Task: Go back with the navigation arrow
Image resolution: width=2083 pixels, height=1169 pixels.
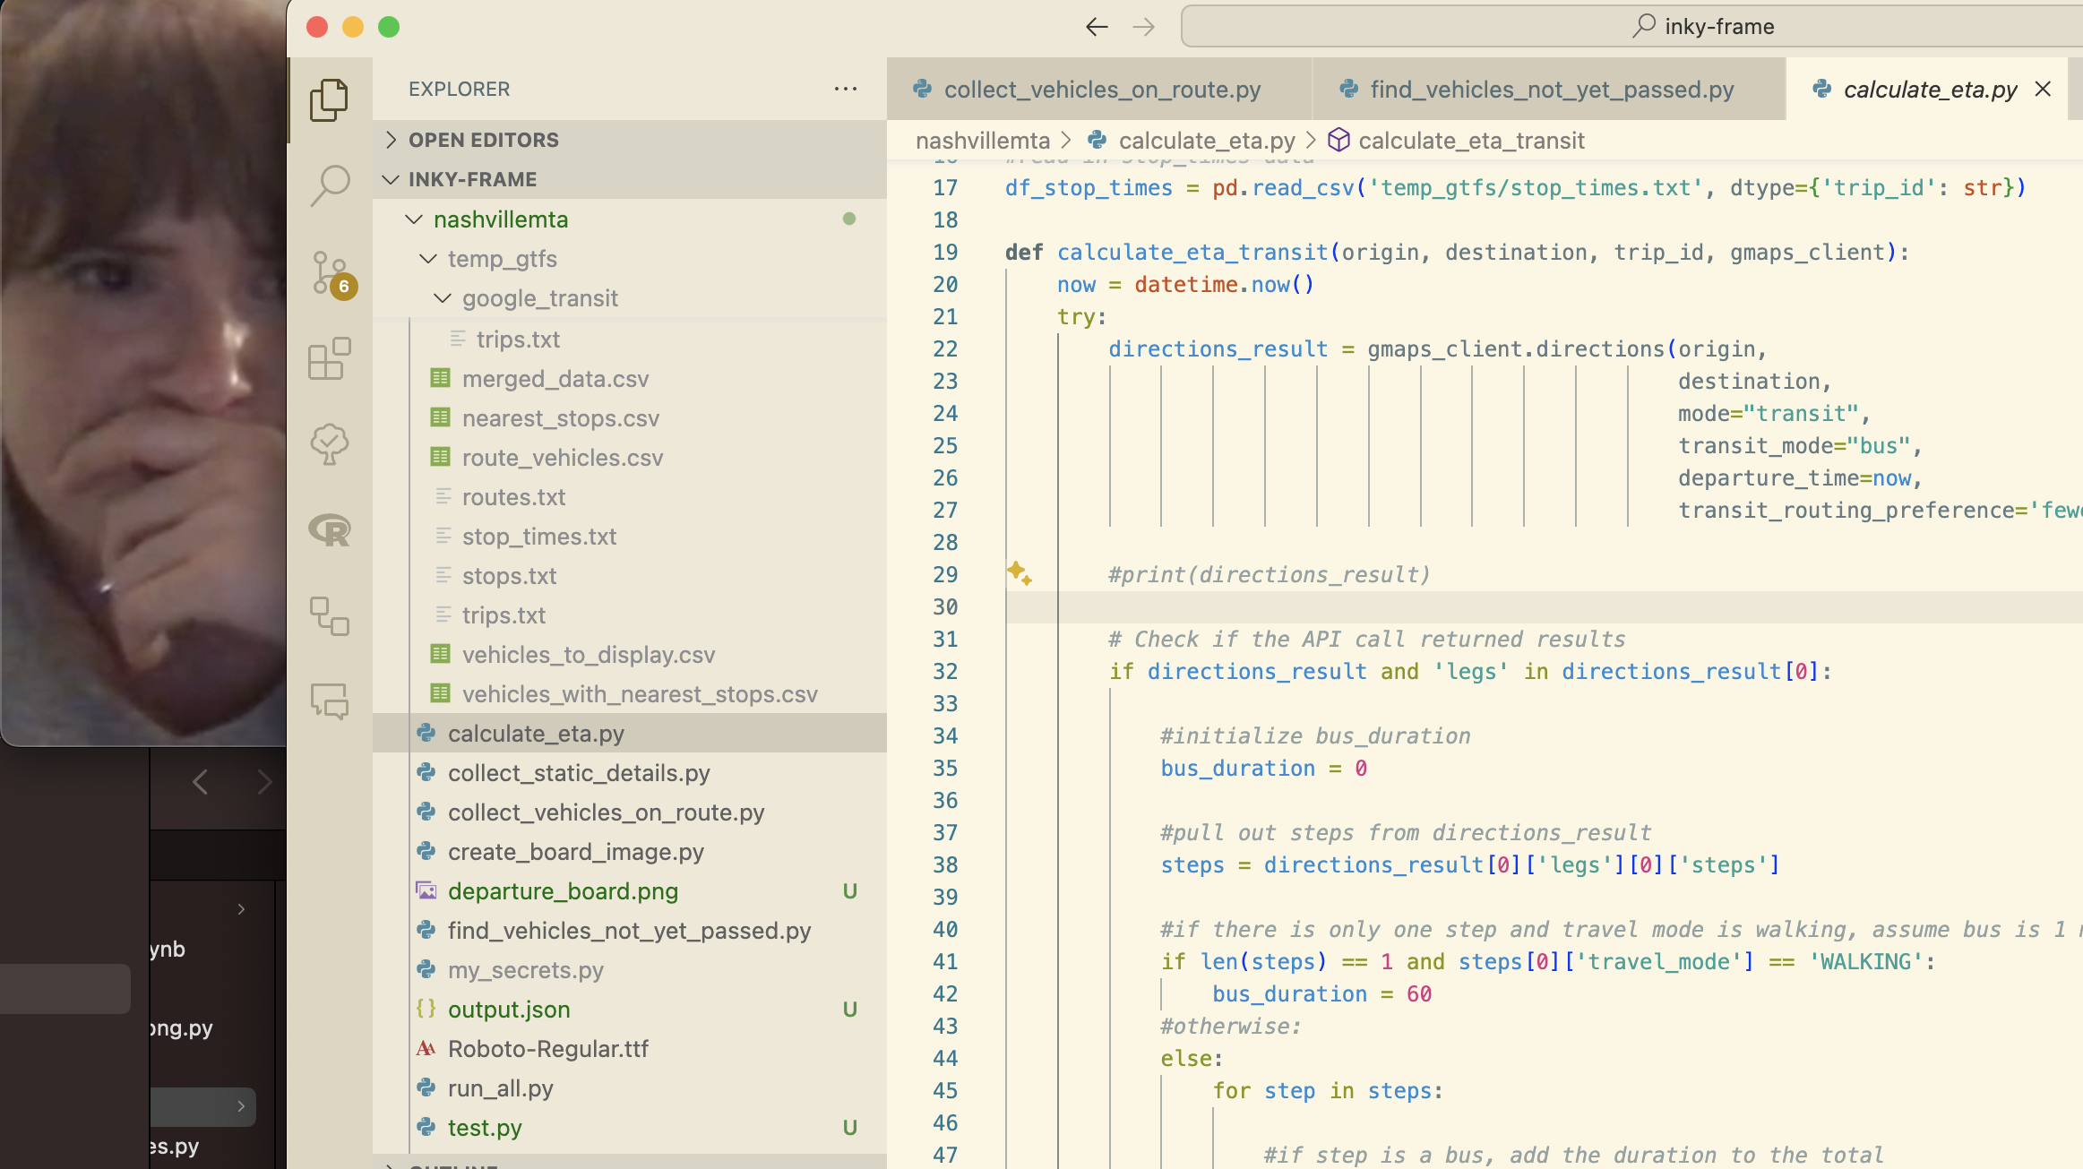Action: [x=1097, y=27]
